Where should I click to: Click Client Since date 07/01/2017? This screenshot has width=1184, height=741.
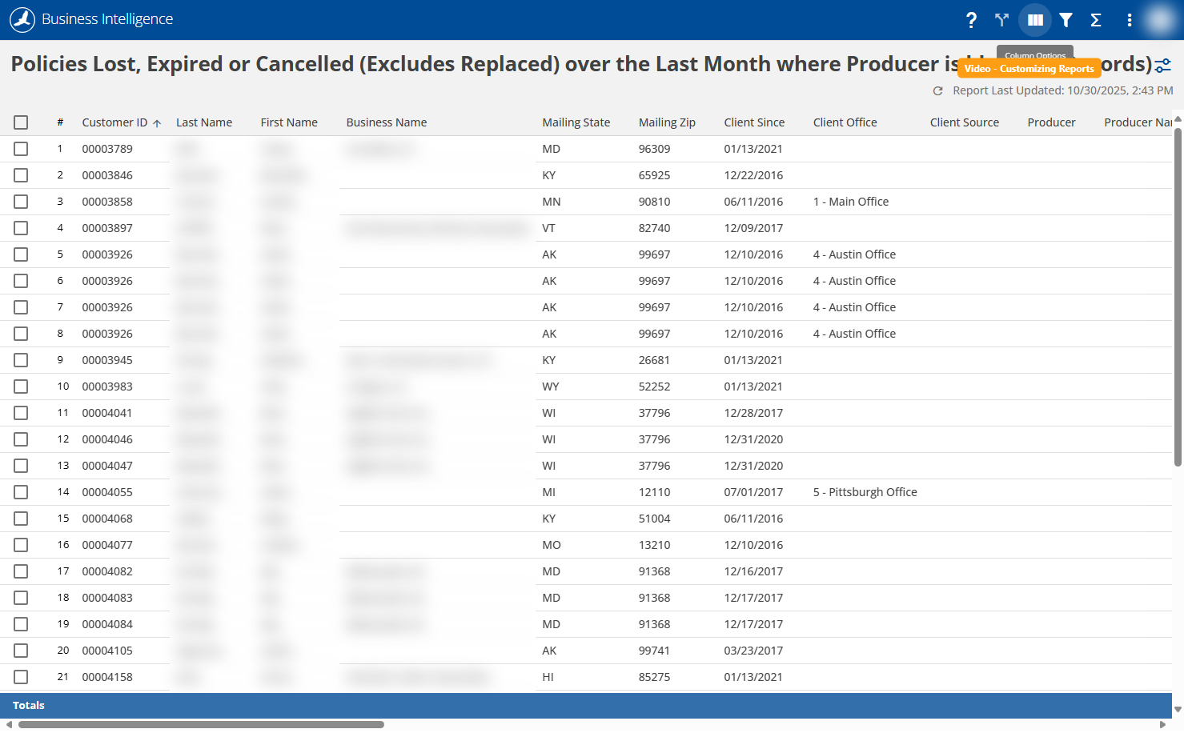753,492
